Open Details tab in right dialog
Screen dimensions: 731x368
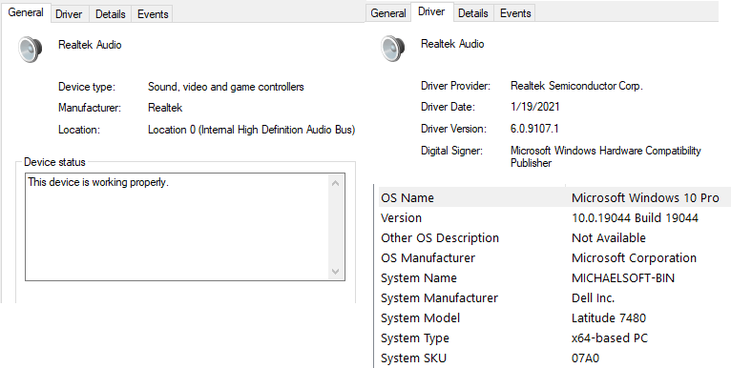coord(473,13)
